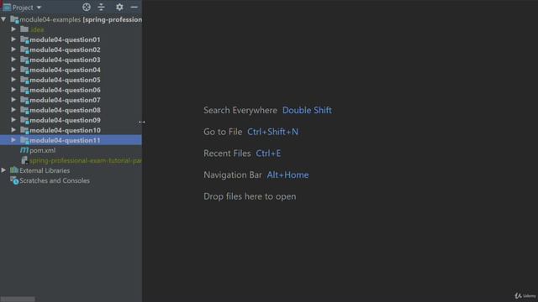Click module04-question03 module folder icon
Image resolution: width=538 pixels, height=302 pixels.
(x=24, y=60)
